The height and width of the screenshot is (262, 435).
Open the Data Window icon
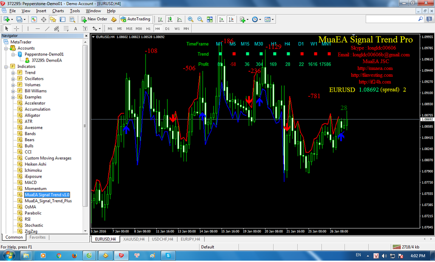(44, 19)
